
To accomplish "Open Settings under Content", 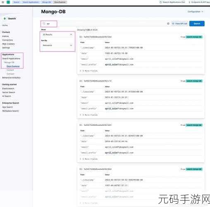I will tap(6, 48).
